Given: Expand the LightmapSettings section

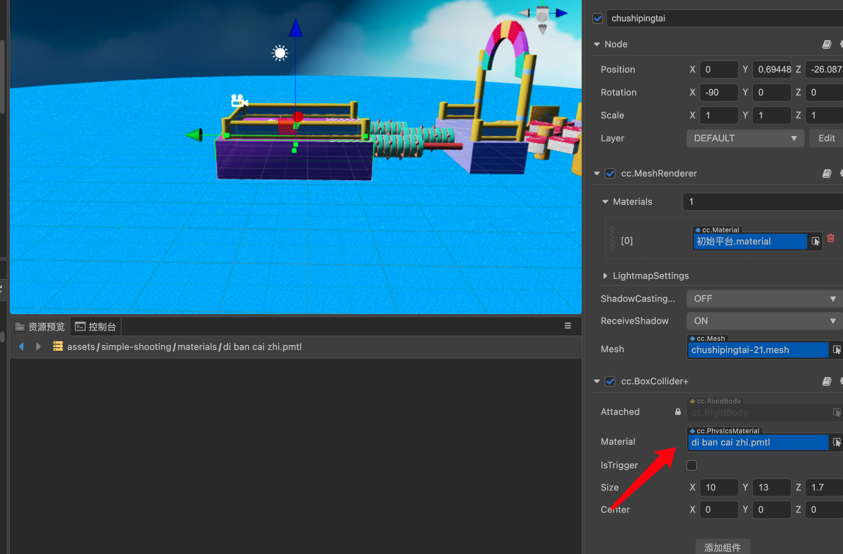Looking at the screenshot, I should pyautogui.click(x=605, y=276).
